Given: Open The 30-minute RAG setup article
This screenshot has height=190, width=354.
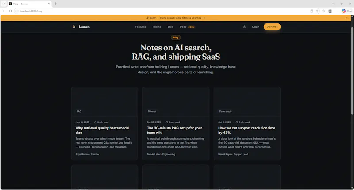Looking at the screenshot, I should (174, 130).
